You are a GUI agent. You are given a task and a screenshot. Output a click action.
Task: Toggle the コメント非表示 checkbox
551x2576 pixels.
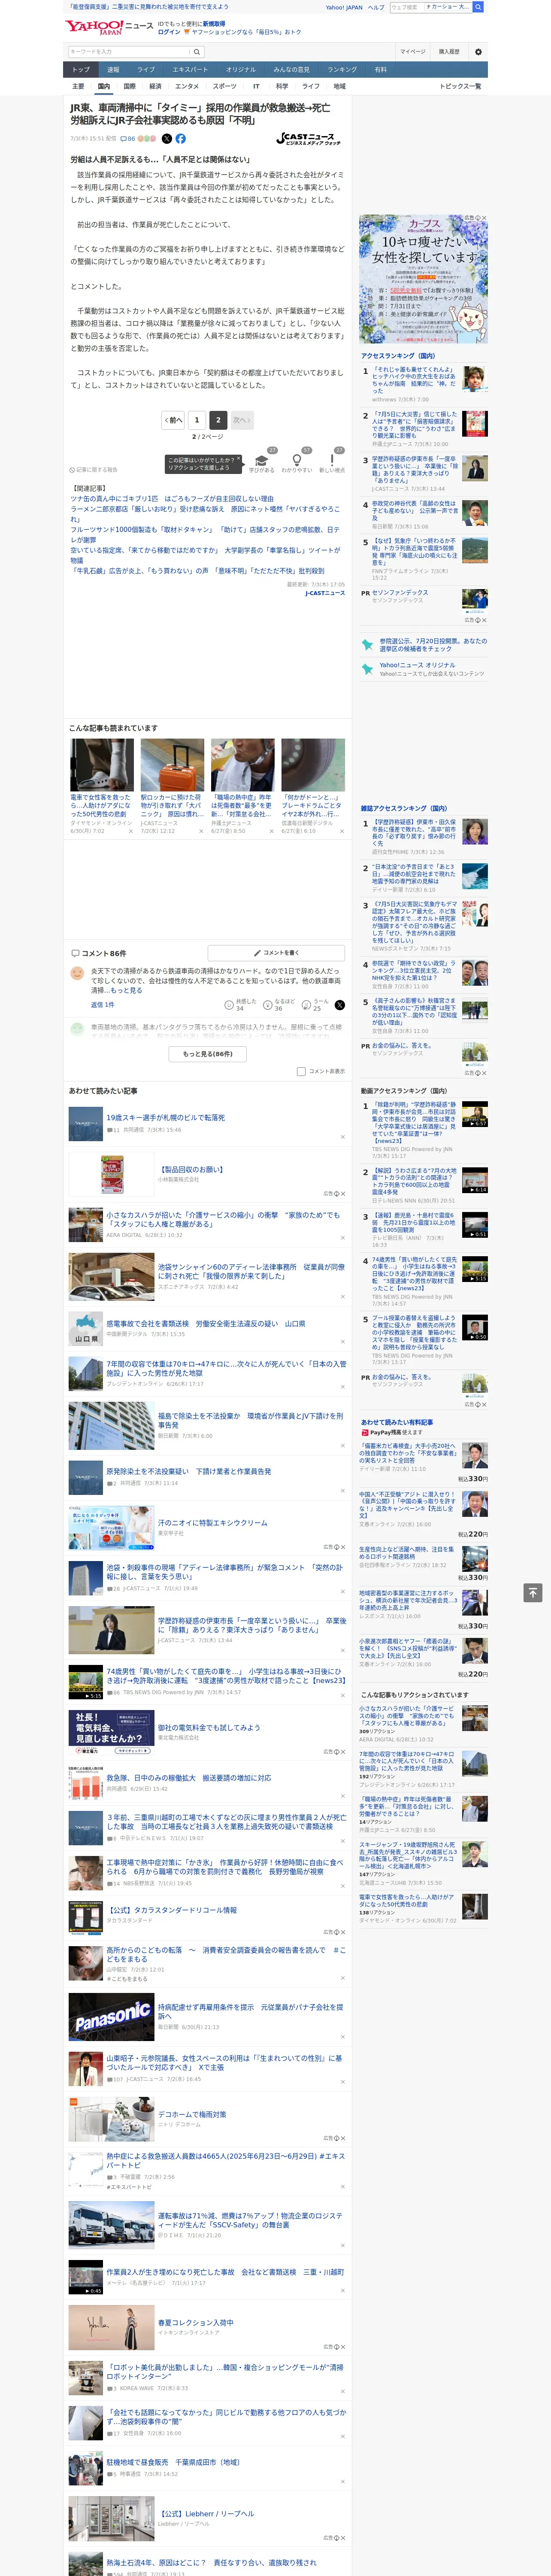[x=301, y=1071]
